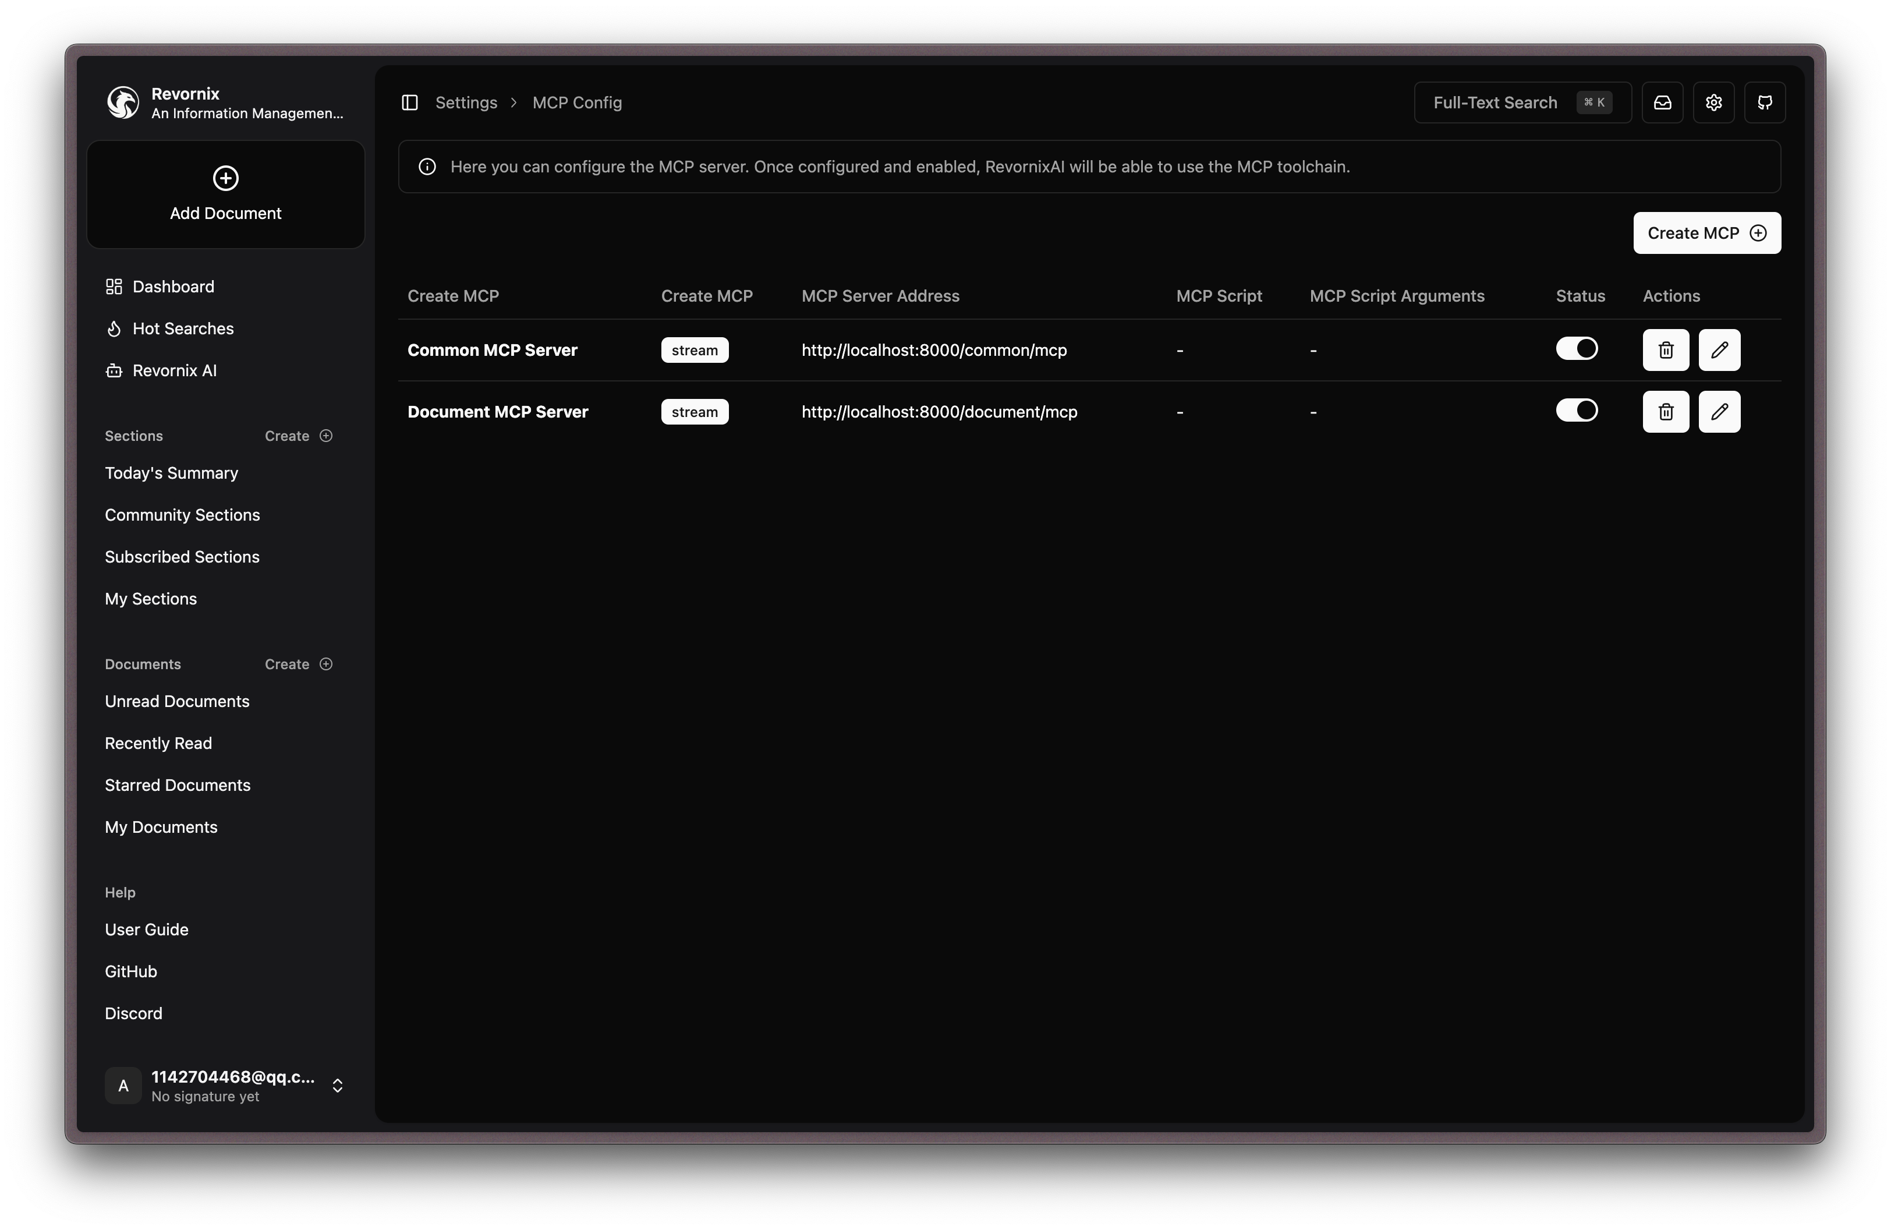This screenshot has width=1891, height=1230.
Task: Open the GitHub icon in top bar
Action: (1765, 102)
